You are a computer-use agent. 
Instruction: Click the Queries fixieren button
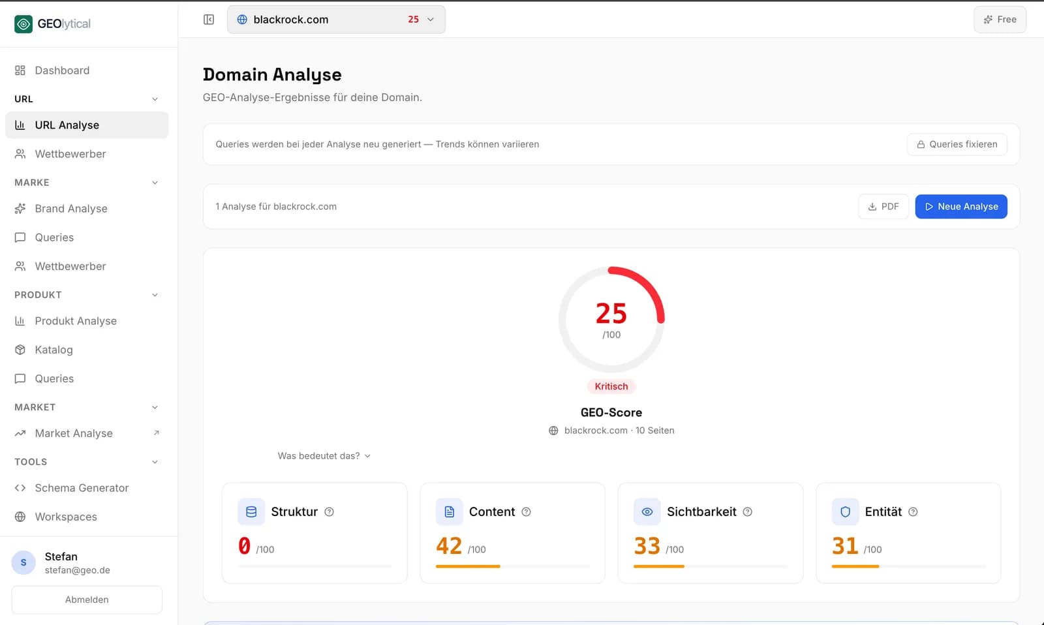click(x=957, y=144)
